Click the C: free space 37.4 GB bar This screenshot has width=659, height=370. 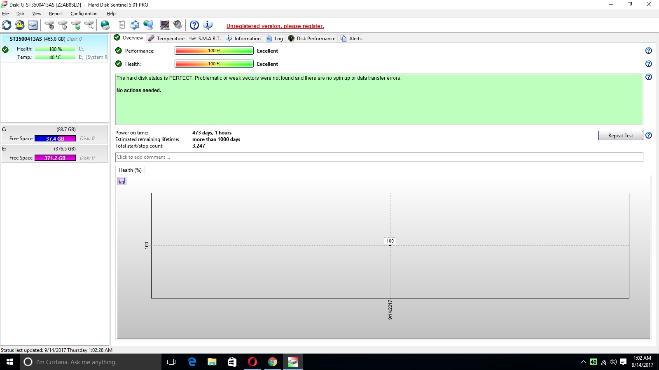click(55, 139)
